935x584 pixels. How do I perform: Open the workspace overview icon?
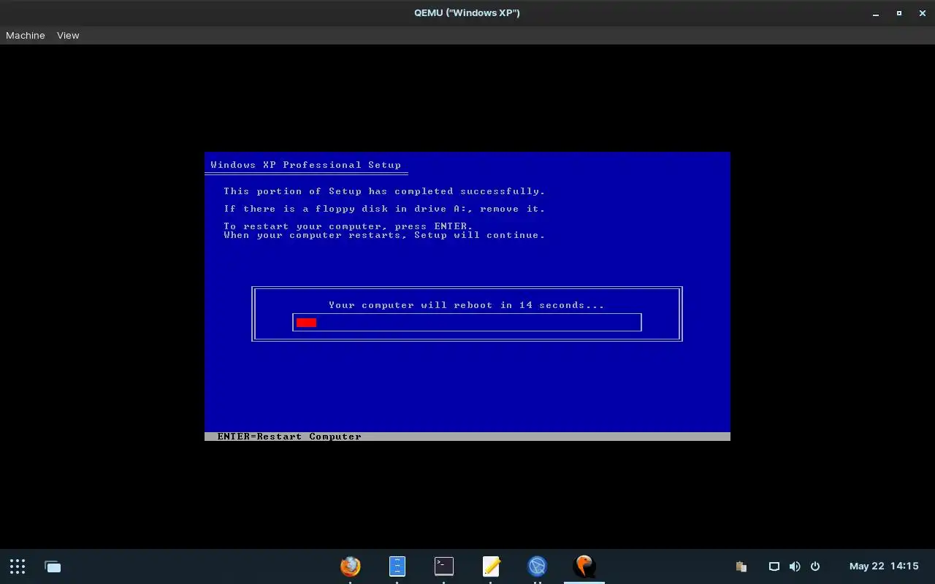[x=53, y=566]
